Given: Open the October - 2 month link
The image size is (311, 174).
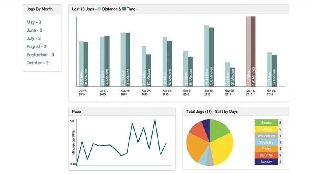Looking at the screenshot, I should click(x=38, y=63).
